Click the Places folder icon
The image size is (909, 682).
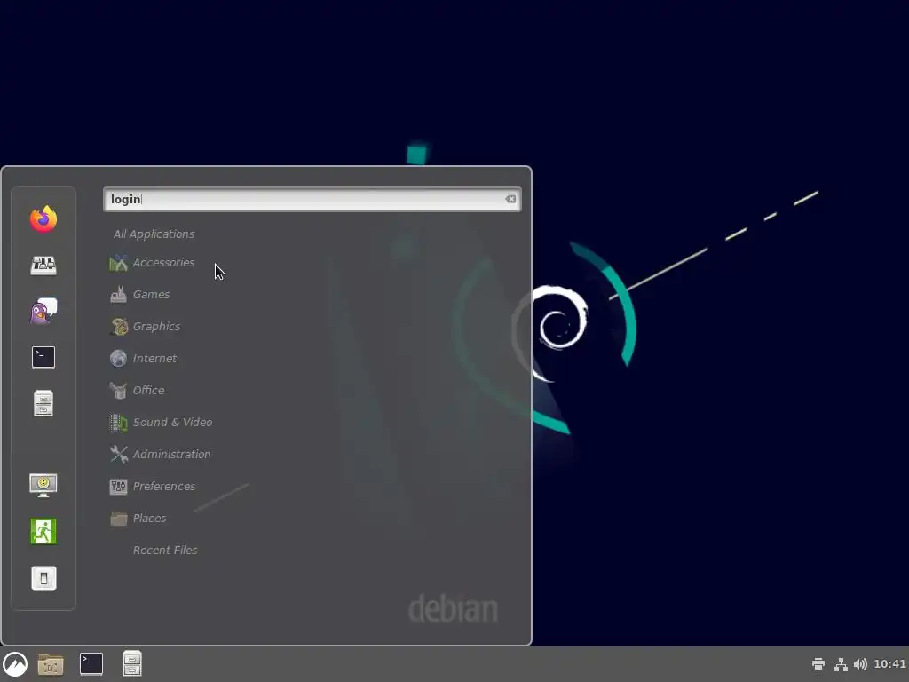coord(118,518)
